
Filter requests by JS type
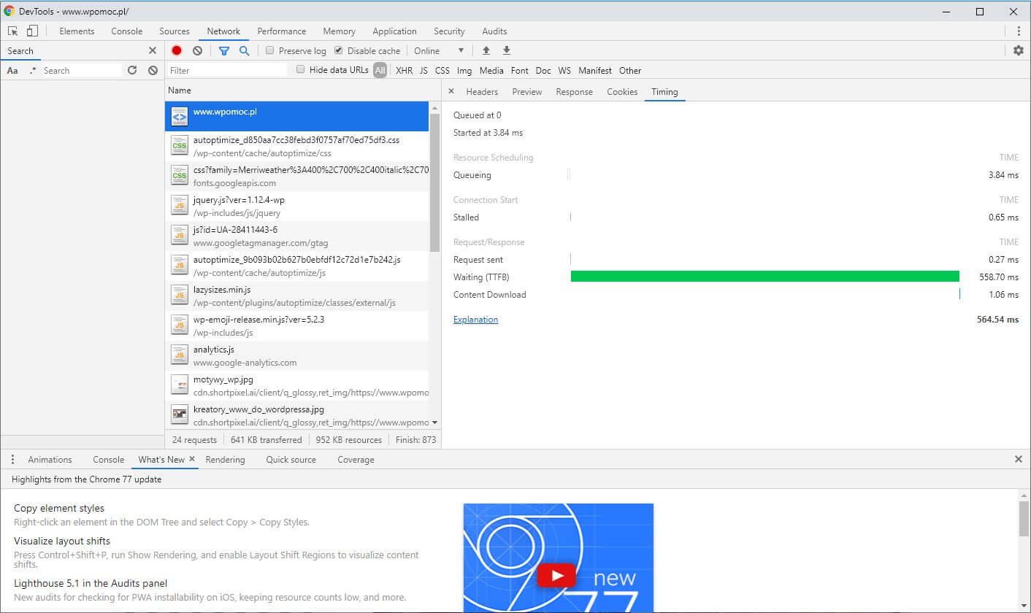pos(423,71)
